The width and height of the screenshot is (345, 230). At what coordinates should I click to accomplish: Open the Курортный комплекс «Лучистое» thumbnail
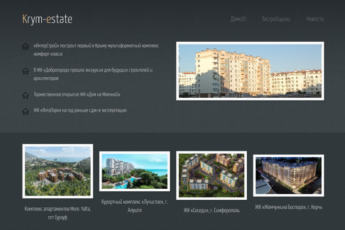(x=135, y=171)
